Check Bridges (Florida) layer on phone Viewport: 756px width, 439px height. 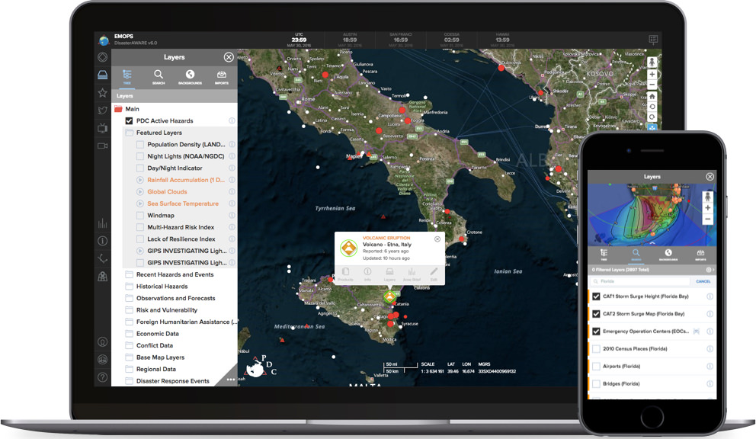[x=597, y=384]
